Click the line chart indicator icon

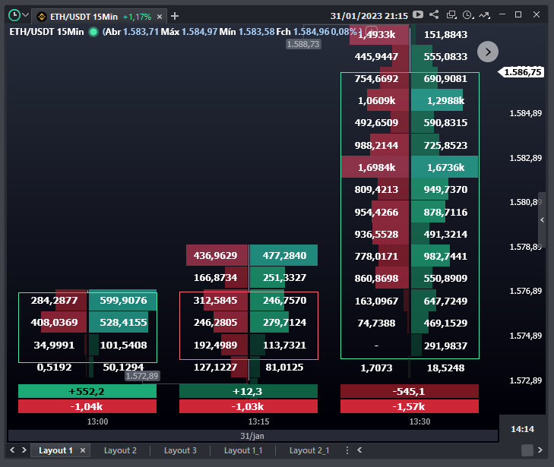coord(485,14)
